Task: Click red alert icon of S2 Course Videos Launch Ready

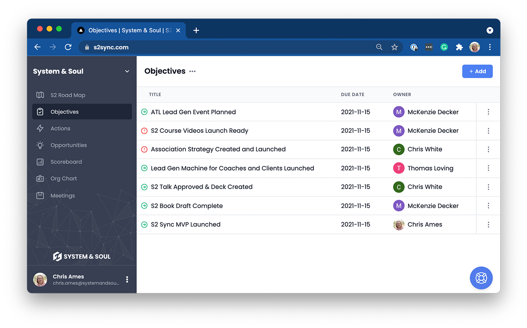Action: (x=144, y=131)
